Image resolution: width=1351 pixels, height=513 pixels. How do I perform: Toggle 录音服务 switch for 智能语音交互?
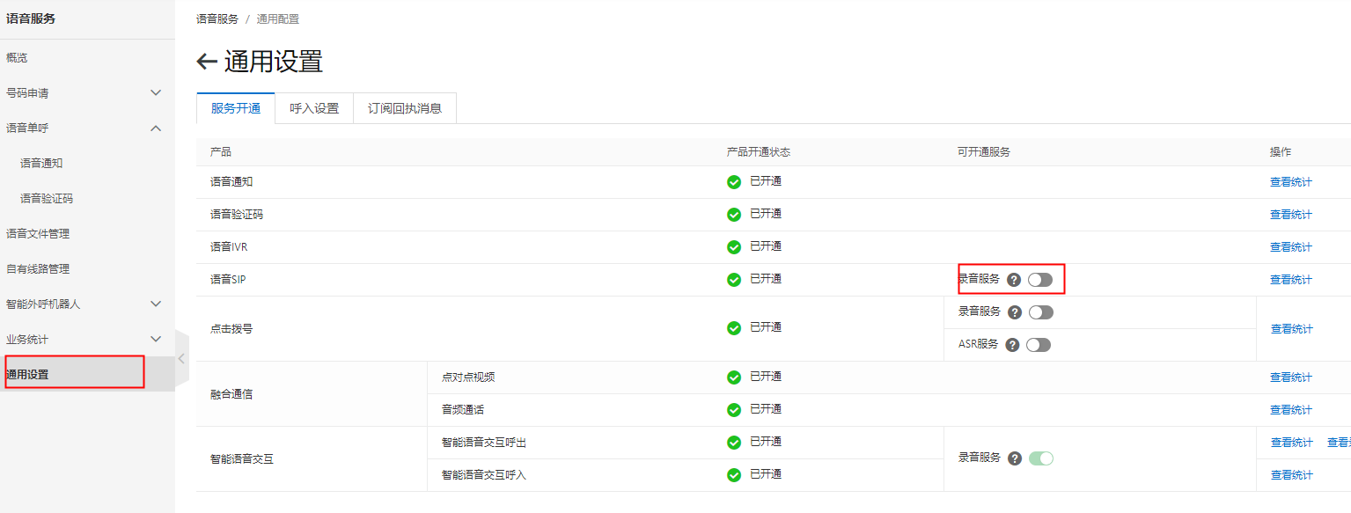coord(1041,458)
